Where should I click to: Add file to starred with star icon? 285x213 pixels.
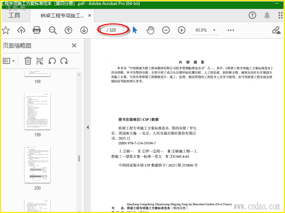point(6,30)
